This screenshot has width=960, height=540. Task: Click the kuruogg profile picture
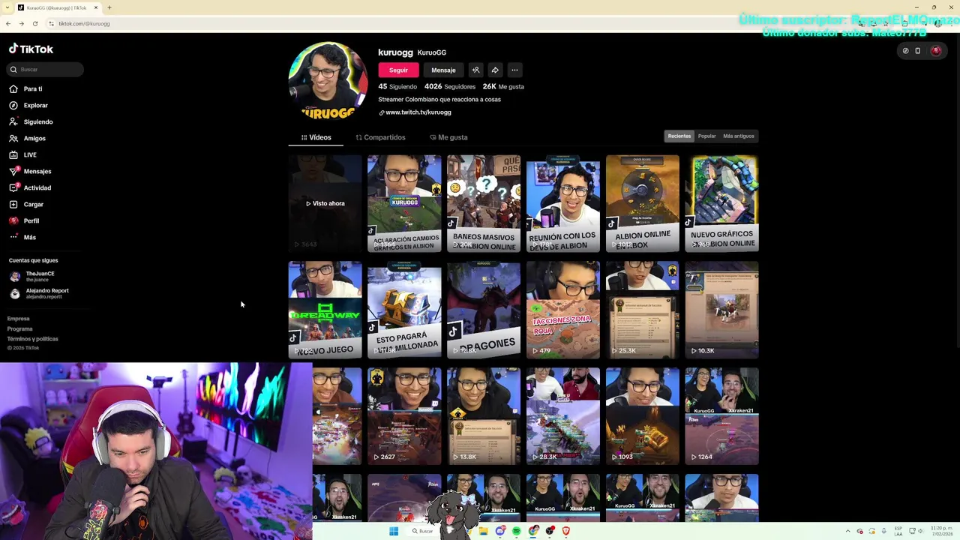pyautogui.click(x=328, y=81)
